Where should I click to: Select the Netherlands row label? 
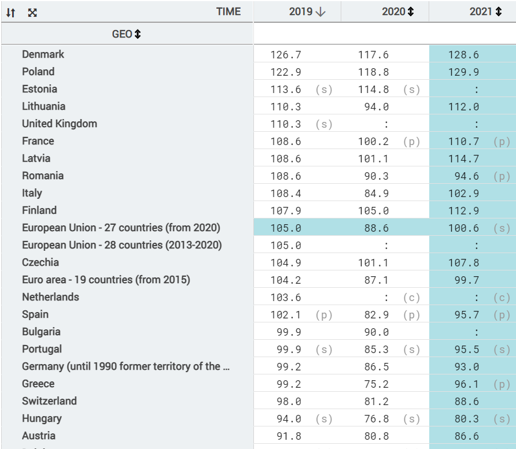[50, 297]
